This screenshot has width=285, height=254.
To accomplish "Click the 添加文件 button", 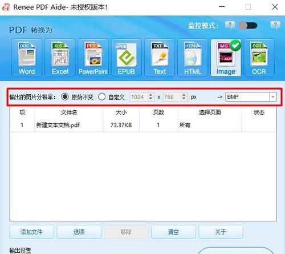I will click(x=31, y=232).
